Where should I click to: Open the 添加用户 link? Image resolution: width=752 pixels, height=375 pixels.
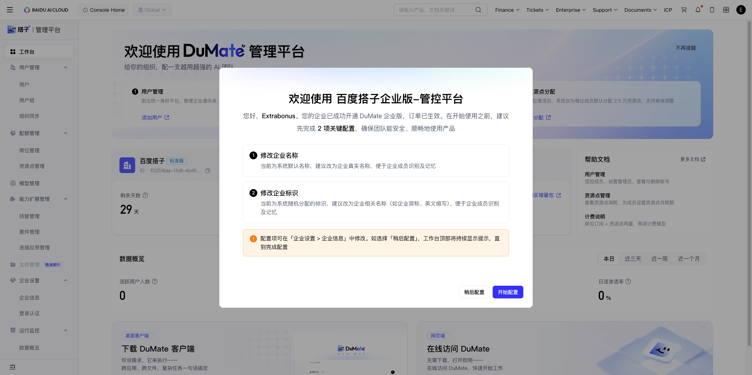(x=155, y=117)
